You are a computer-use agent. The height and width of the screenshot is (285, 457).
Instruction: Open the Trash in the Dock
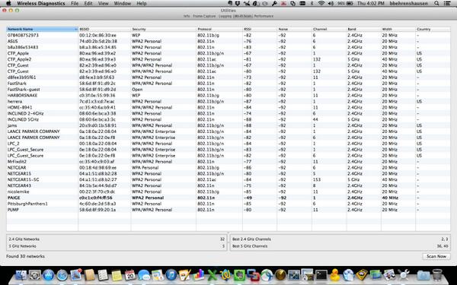(437, 275)
